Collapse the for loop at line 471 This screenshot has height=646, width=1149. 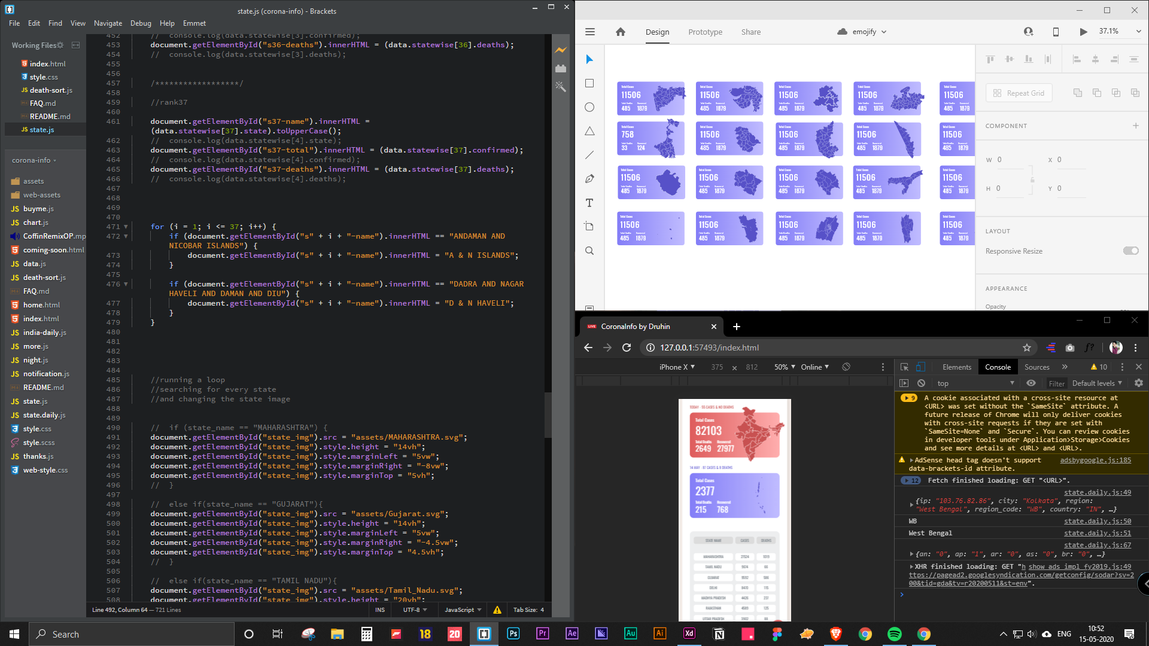coord(126,227)
